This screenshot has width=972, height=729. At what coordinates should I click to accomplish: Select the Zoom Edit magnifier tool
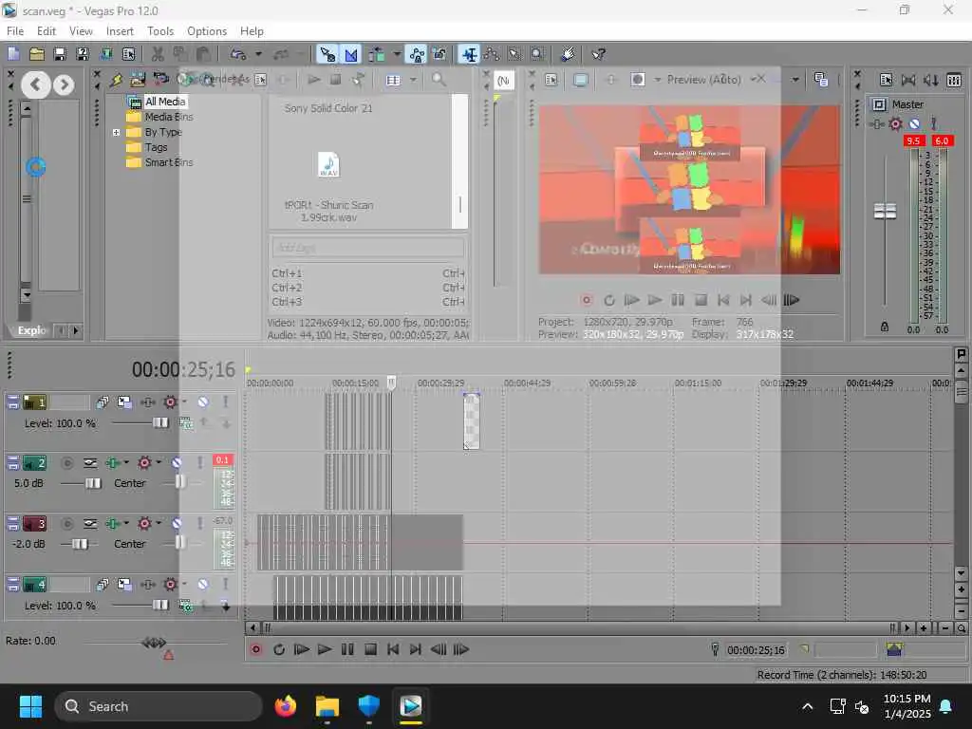click(x=537, y=54)
